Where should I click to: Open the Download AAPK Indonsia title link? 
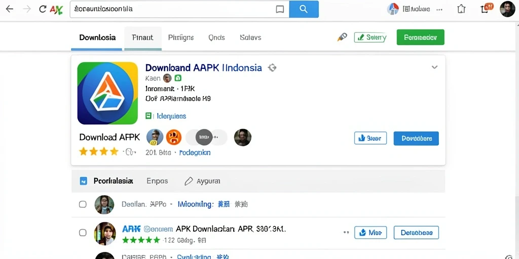204,68
